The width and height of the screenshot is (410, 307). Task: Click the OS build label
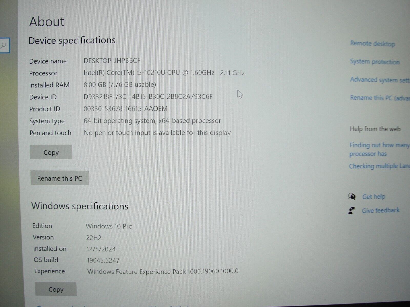(46, 260)
